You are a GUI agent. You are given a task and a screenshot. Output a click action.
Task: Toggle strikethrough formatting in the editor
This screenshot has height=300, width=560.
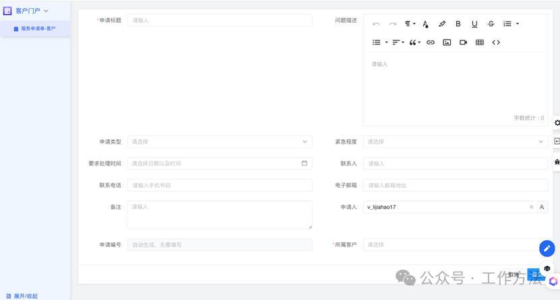coord(491,24)
